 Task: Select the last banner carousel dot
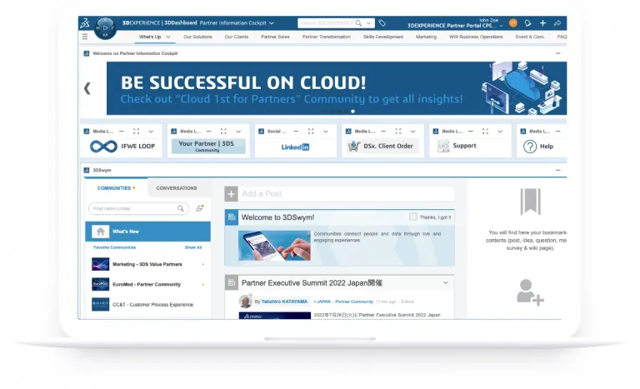pyautogui.click(x=353, y=111)
